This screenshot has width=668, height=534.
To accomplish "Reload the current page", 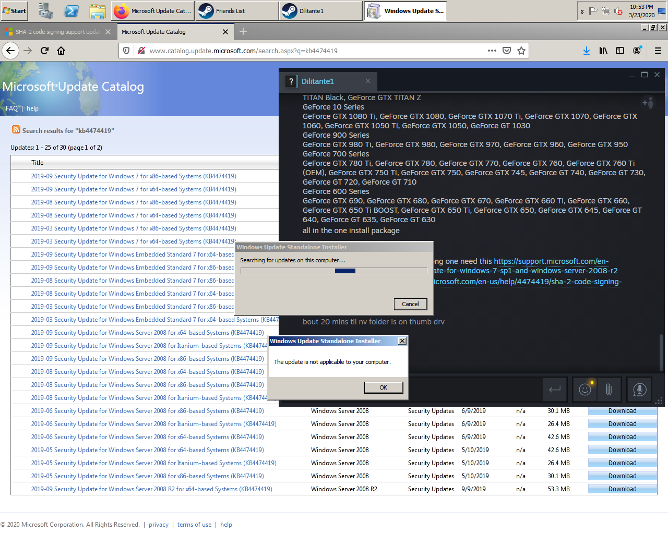I will (44, 51).
